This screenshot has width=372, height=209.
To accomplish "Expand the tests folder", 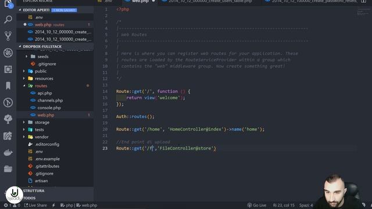I will 39,129.
